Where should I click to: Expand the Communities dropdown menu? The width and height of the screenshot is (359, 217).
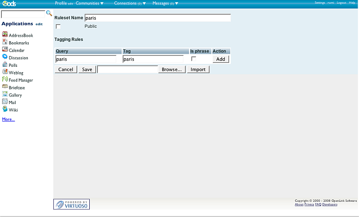(89, 3)
